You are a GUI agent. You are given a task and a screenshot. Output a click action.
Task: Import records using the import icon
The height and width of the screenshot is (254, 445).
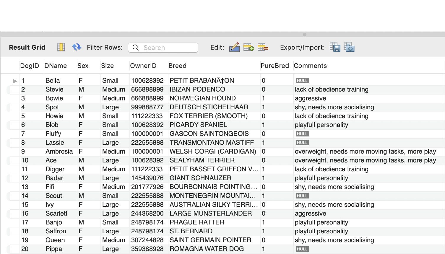pyautogui.click(x=349, y=47)
